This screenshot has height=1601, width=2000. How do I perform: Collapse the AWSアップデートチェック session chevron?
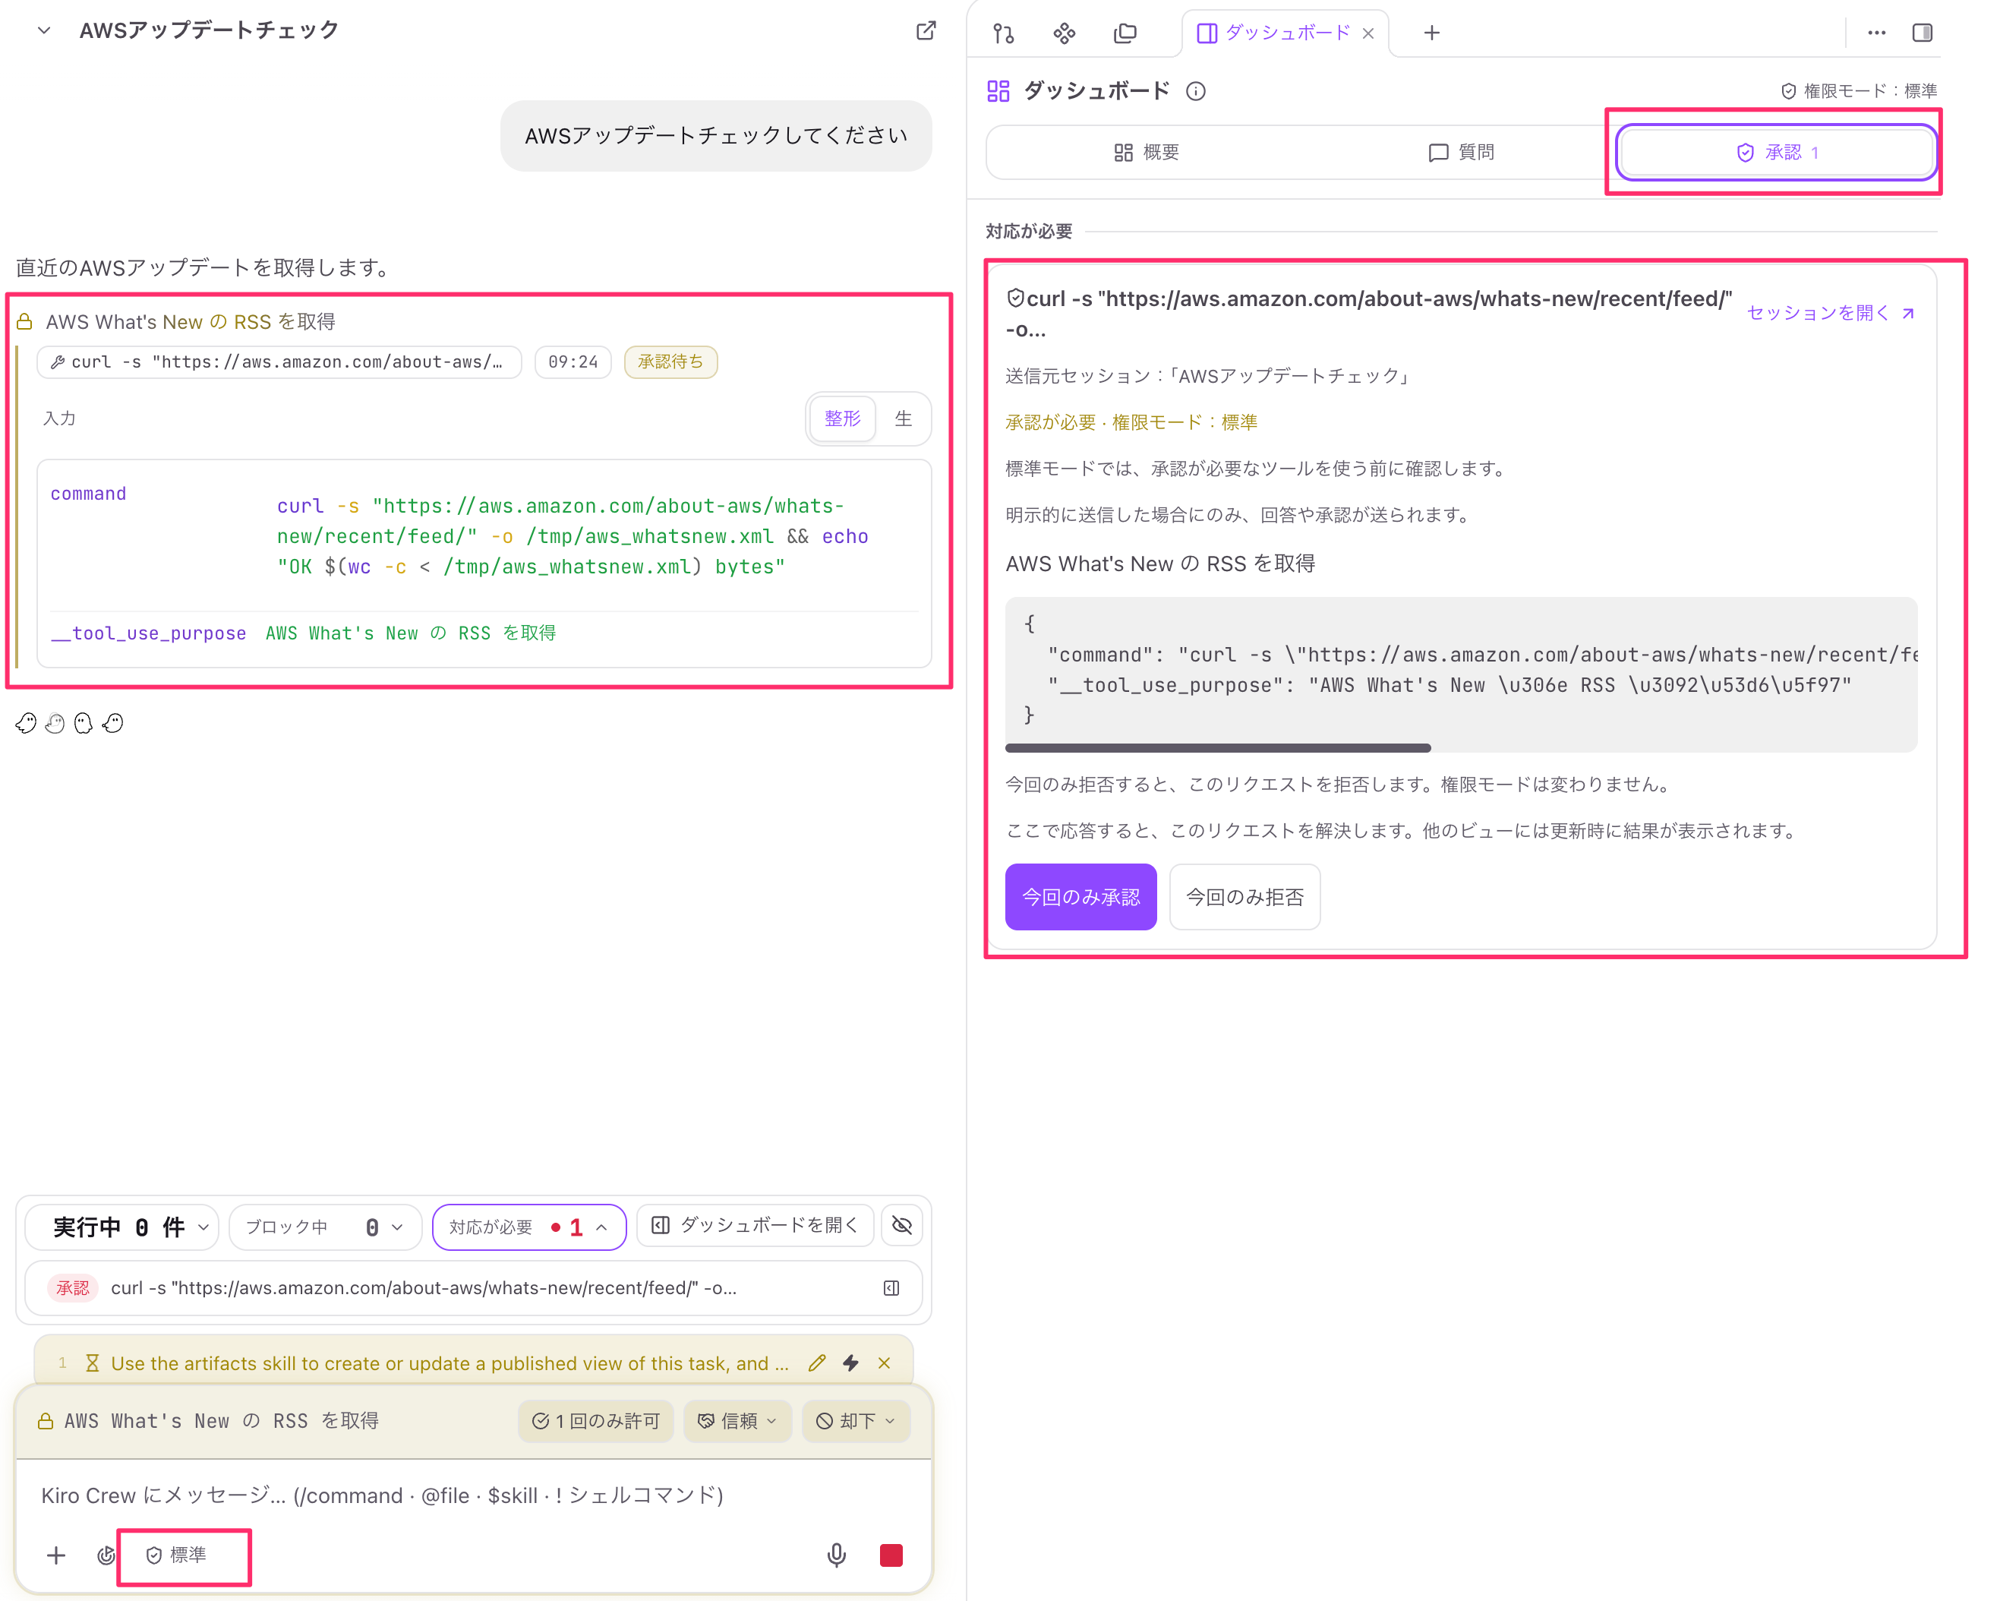[43, 30]
